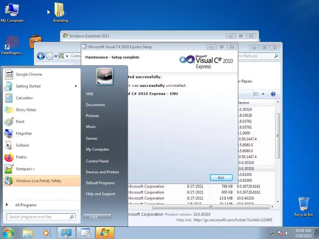
Task: Select row with version 10.0.40219
Action: click(202, 198)
